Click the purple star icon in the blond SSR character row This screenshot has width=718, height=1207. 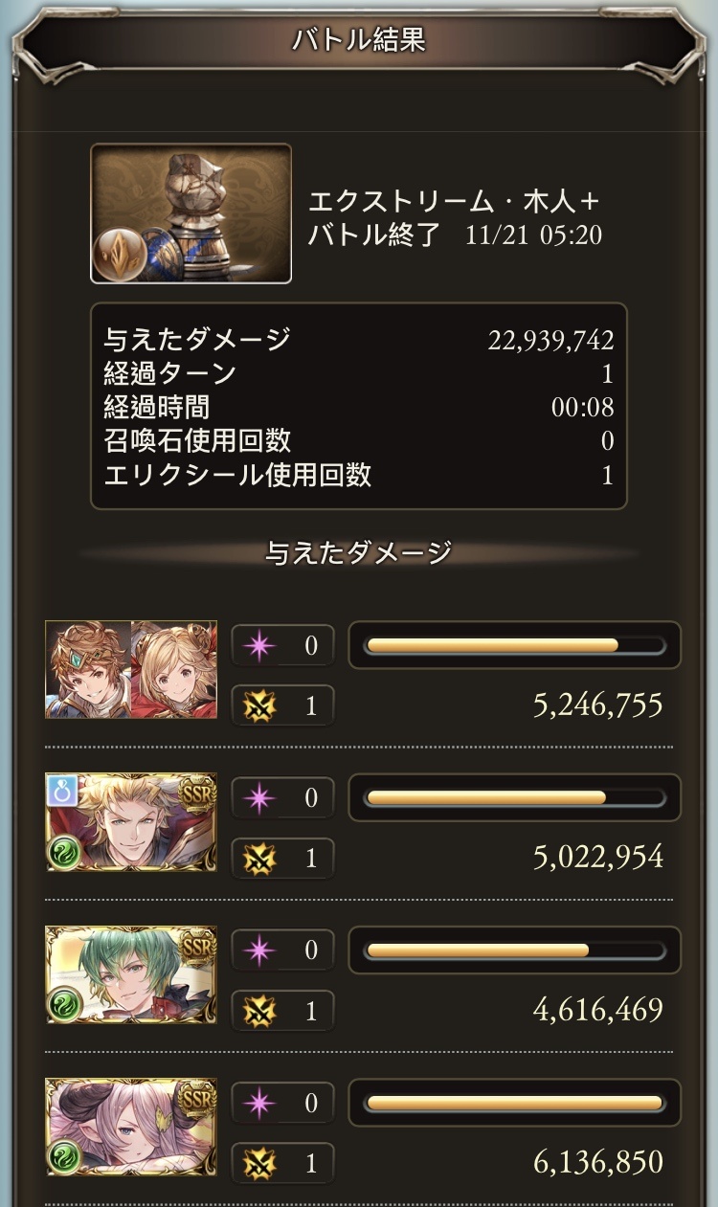257,797
